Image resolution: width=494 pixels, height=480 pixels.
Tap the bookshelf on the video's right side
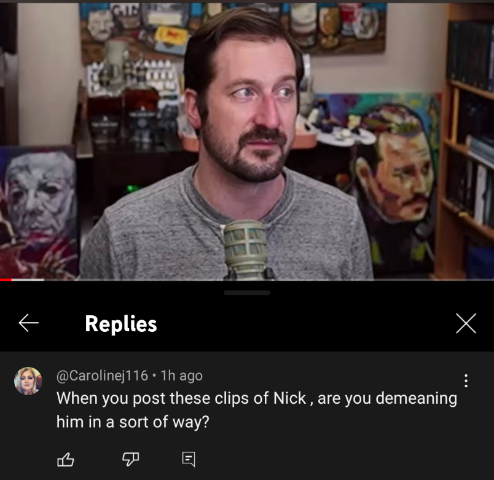pyautogui.click(x=466, y=142)
